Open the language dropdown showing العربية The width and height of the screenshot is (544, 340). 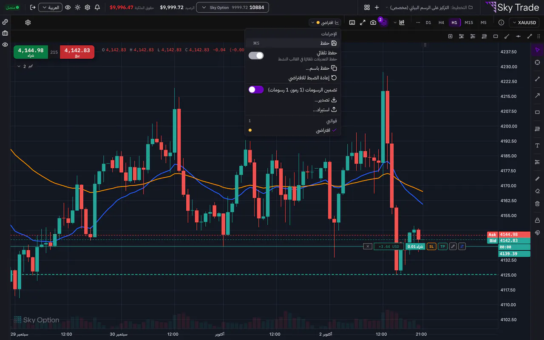point(50,8)
